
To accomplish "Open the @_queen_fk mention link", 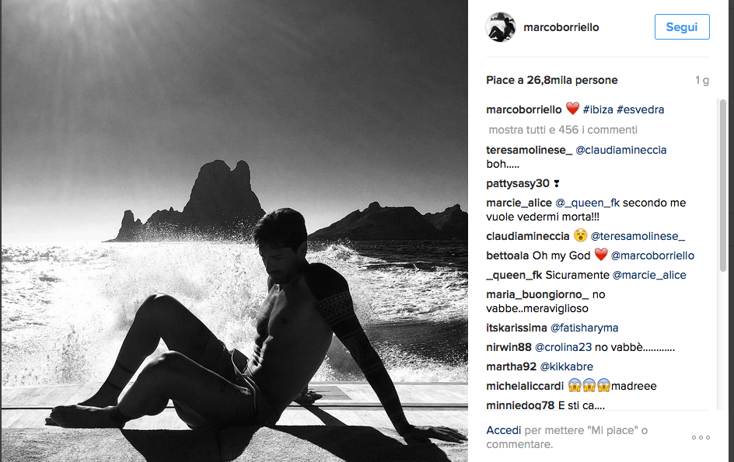I will pos(588,203).
